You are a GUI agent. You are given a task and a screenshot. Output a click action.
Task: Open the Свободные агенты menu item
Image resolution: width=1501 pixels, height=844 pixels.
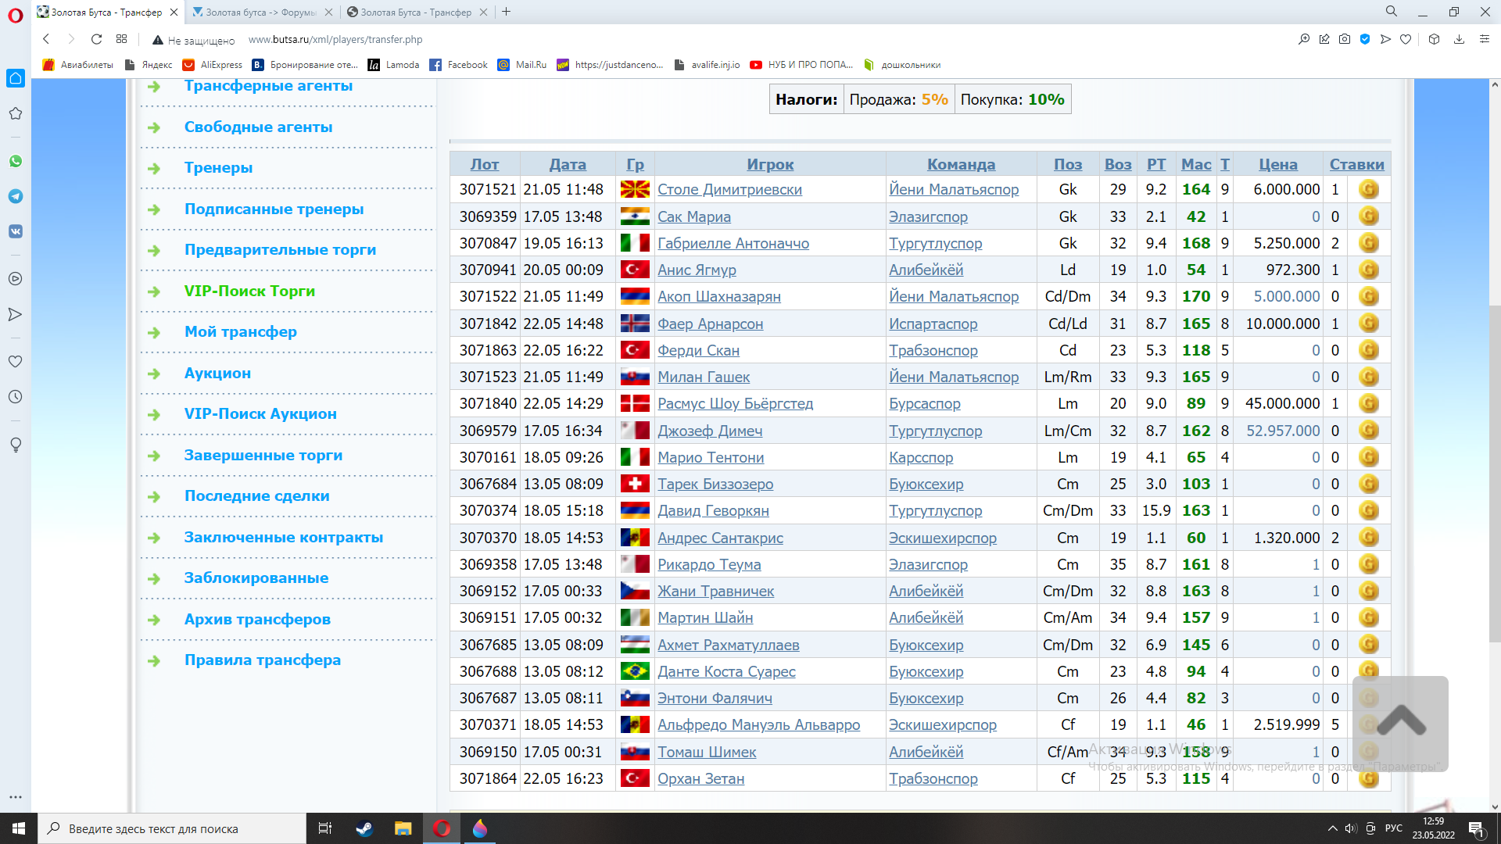(258, 127)
